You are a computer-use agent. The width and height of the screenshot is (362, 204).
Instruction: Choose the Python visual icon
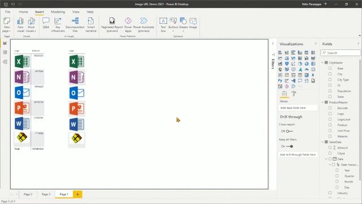[280, 80]
